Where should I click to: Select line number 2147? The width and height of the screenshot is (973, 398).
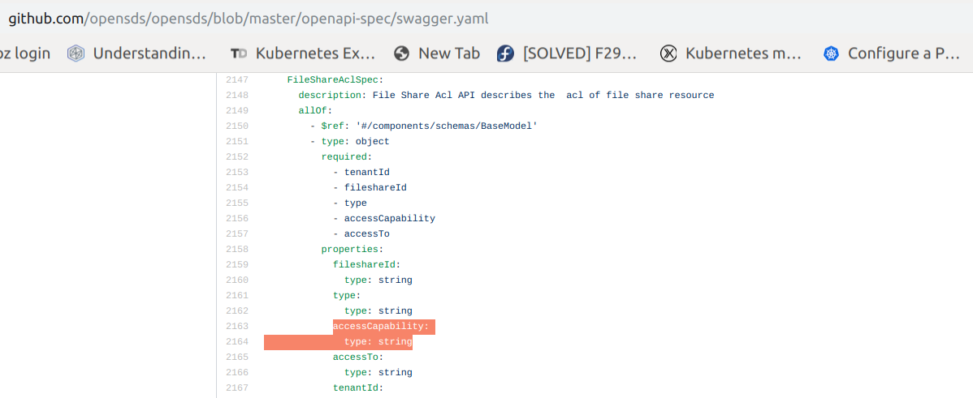[x=237, y=80]
